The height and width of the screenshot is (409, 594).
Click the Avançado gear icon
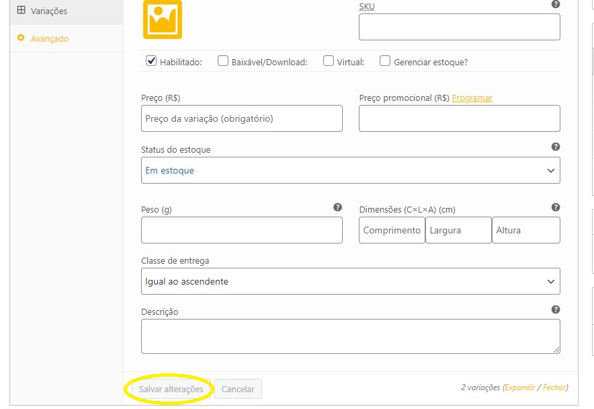21,38
